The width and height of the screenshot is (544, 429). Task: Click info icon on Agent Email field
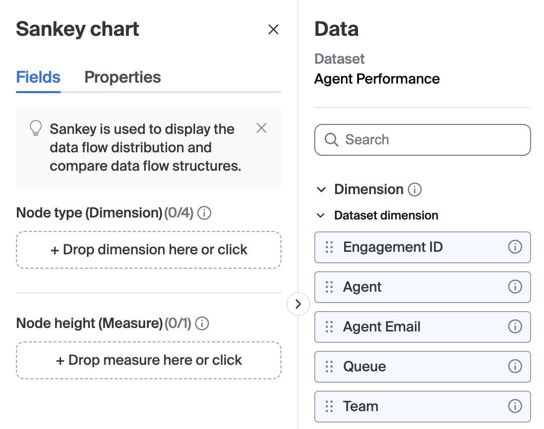coord(515,326)
